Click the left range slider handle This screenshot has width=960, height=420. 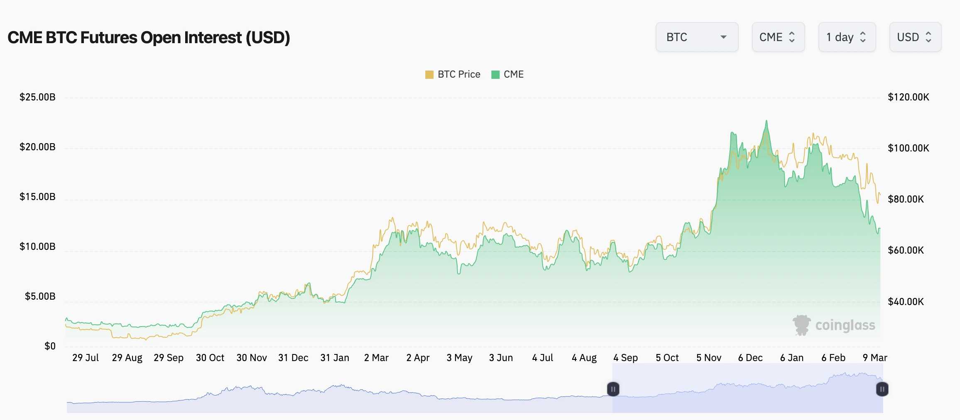click(x=613, y=389)
